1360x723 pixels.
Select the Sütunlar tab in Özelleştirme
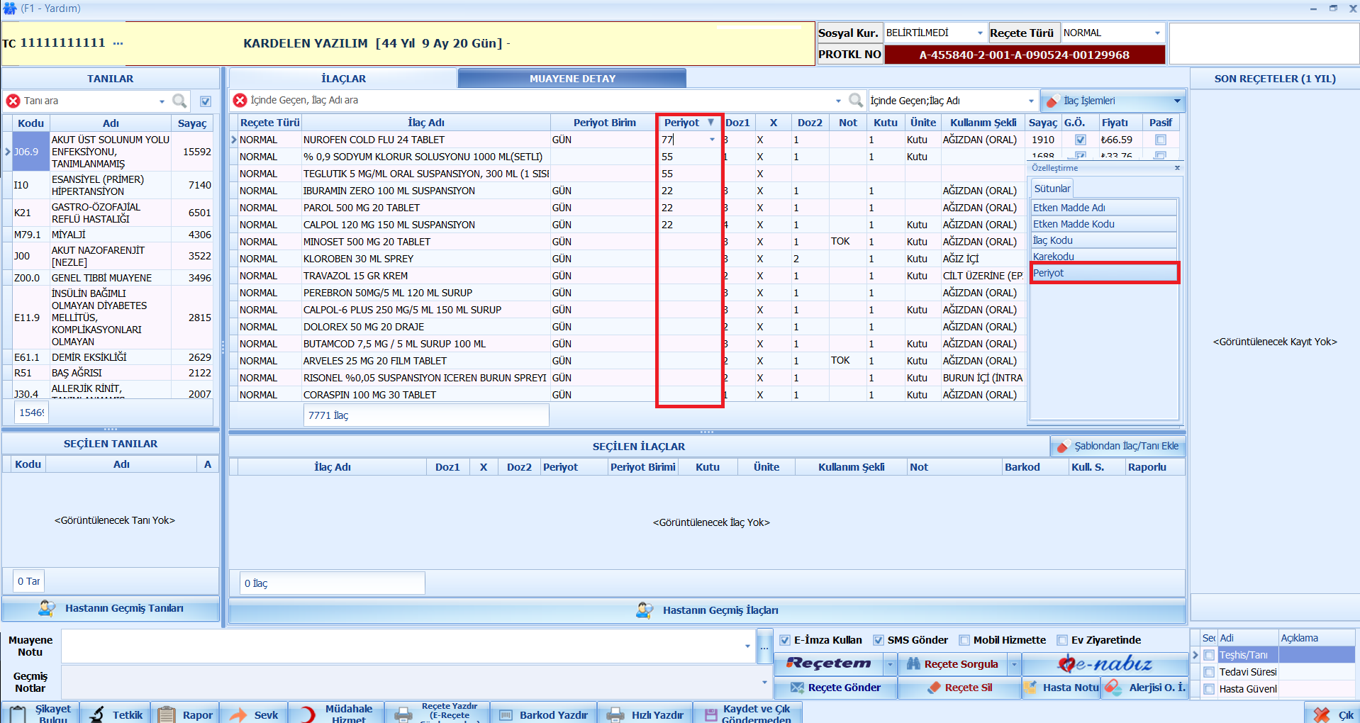1052,189
